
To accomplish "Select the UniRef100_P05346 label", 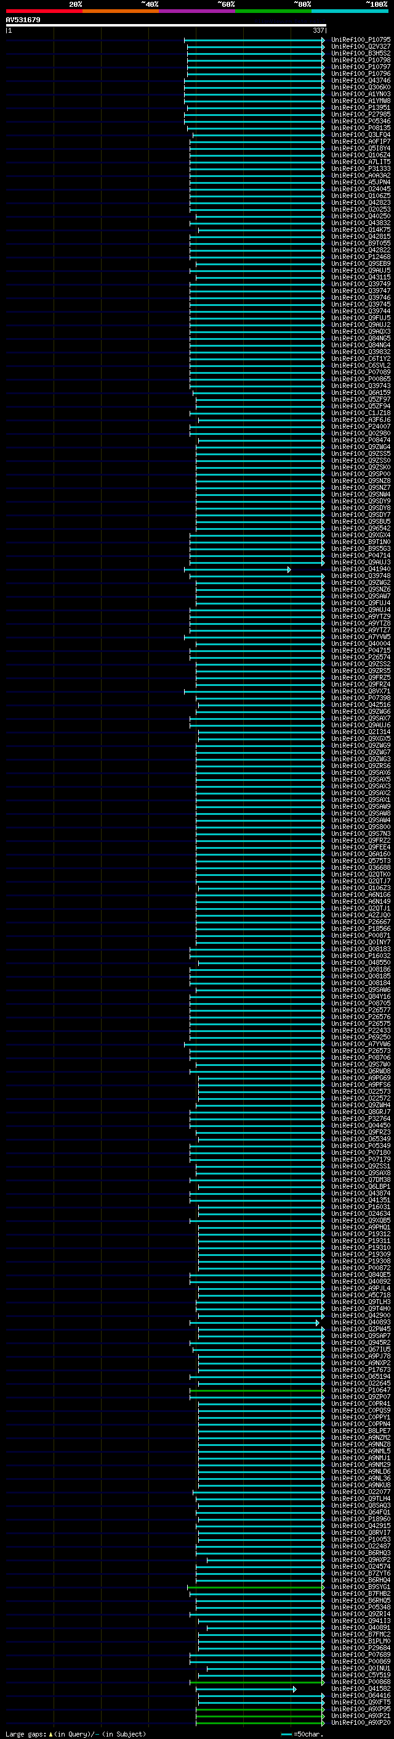I will pyautogui.click(x=360, y=122).
